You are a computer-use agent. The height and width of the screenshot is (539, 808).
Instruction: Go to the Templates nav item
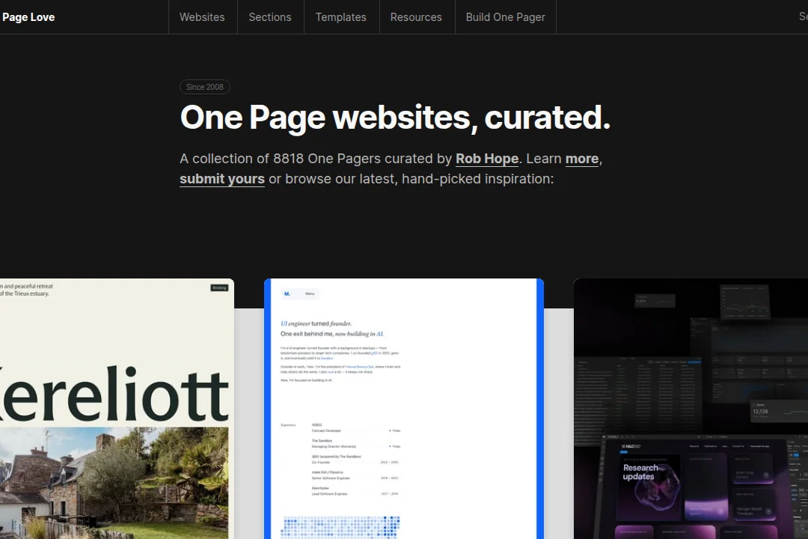point(340,17)
